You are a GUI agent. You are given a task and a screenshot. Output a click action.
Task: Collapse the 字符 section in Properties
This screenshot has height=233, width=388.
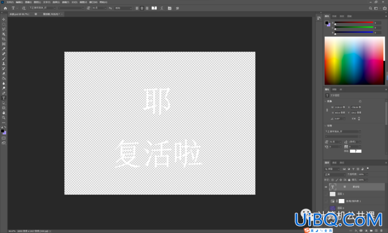325,126
